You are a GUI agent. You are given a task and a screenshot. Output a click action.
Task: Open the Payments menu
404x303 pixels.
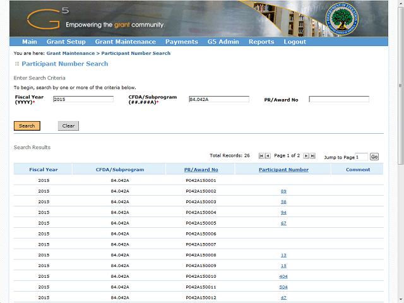click(181, 42)
